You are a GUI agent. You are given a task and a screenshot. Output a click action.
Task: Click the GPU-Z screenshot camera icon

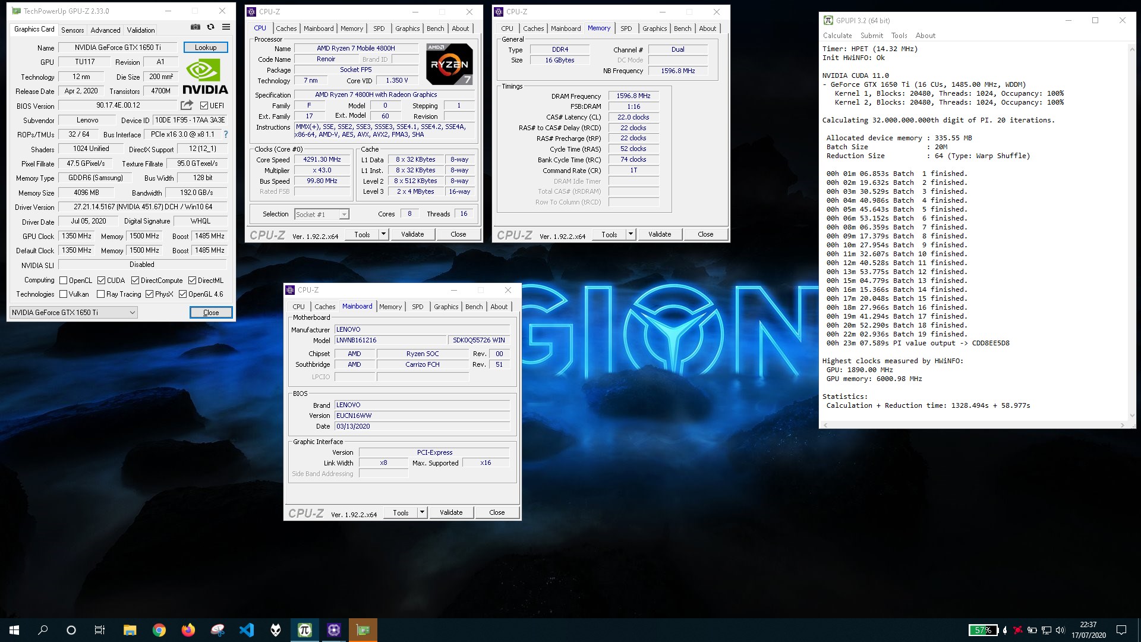click(195, 27)
